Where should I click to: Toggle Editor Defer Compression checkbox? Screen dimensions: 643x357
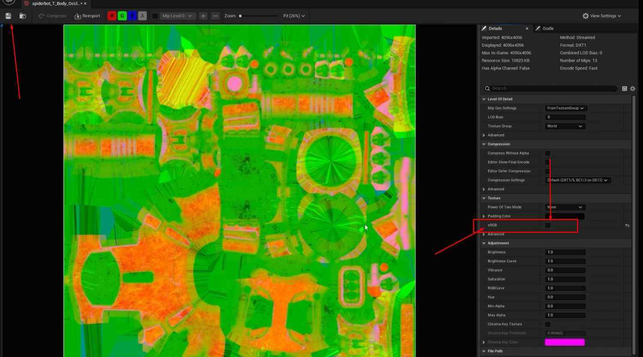548,171
